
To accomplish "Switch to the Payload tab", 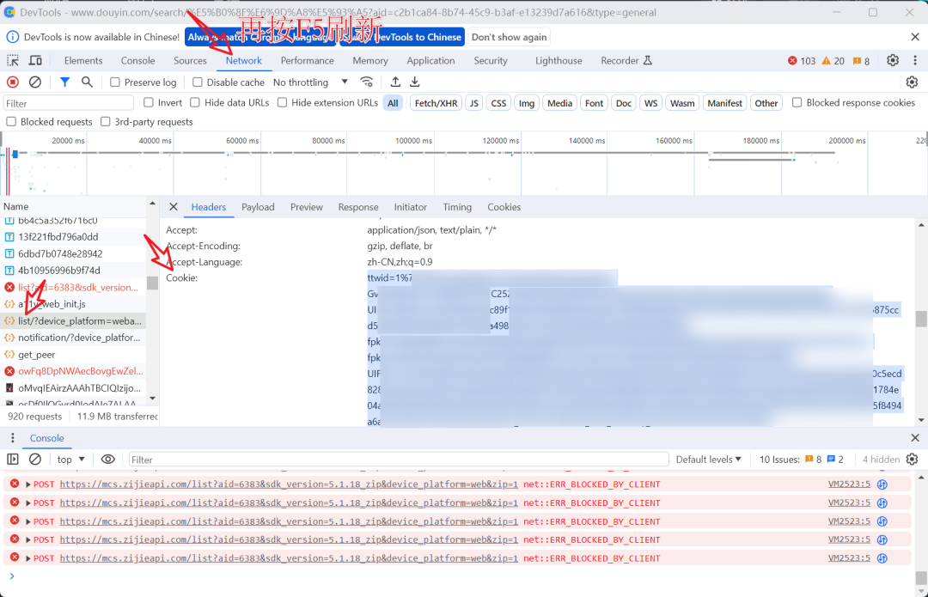I will (258, 207).
